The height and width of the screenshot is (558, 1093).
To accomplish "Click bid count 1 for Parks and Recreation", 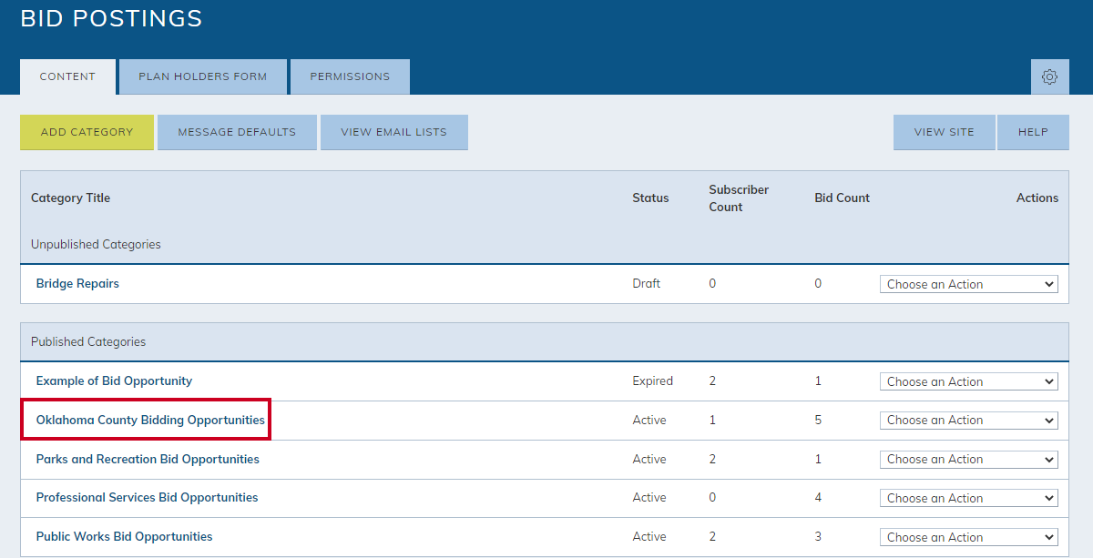I will coord(818,460).
